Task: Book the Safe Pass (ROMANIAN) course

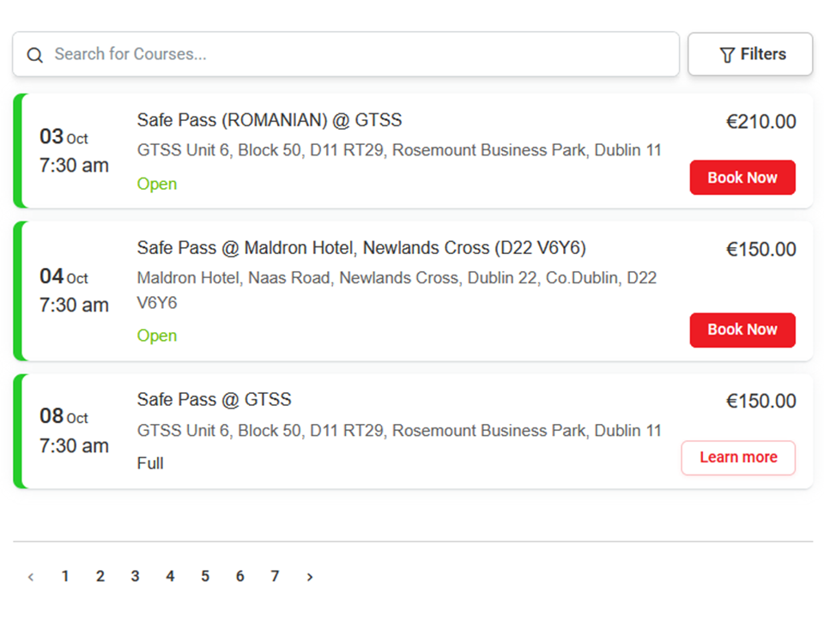Action: (x=742, y=178)
